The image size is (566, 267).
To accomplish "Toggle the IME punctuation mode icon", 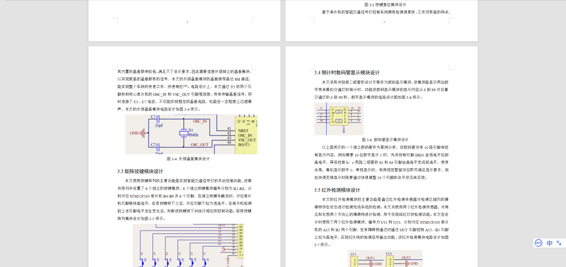I will point(559,243).
